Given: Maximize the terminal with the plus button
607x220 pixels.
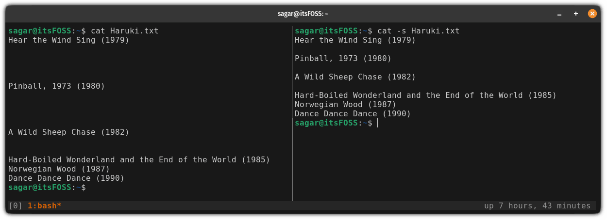Looking at the screenshot, I should click(x=576, y=14).
